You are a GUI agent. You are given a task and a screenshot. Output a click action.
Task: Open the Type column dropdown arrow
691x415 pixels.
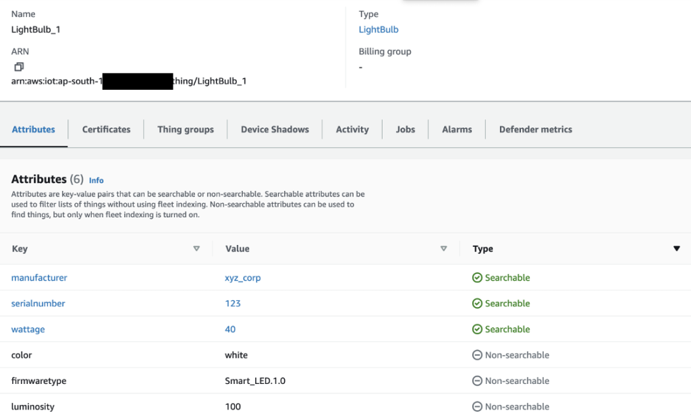tap(677, 248)
